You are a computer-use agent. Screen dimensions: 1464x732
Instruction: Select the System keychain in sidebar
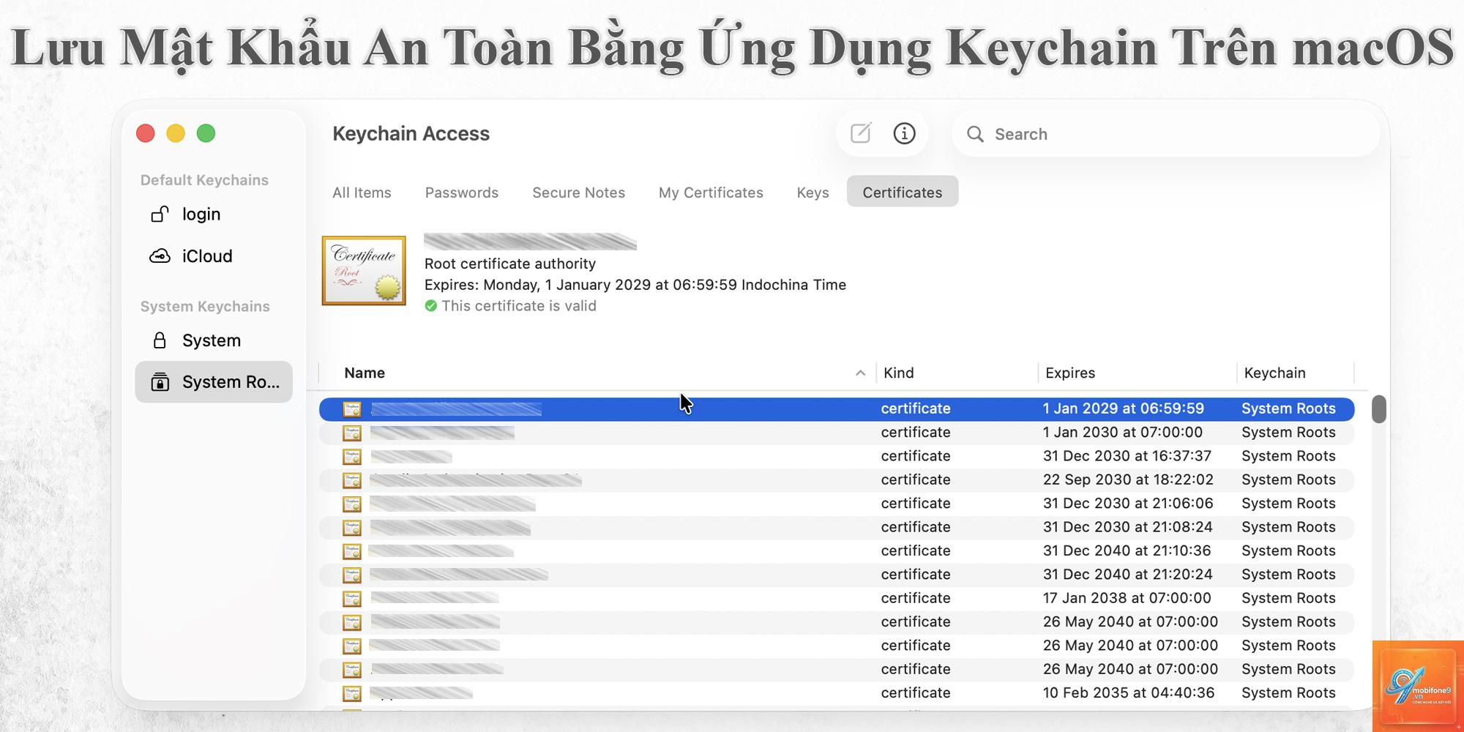pos(214,340)
